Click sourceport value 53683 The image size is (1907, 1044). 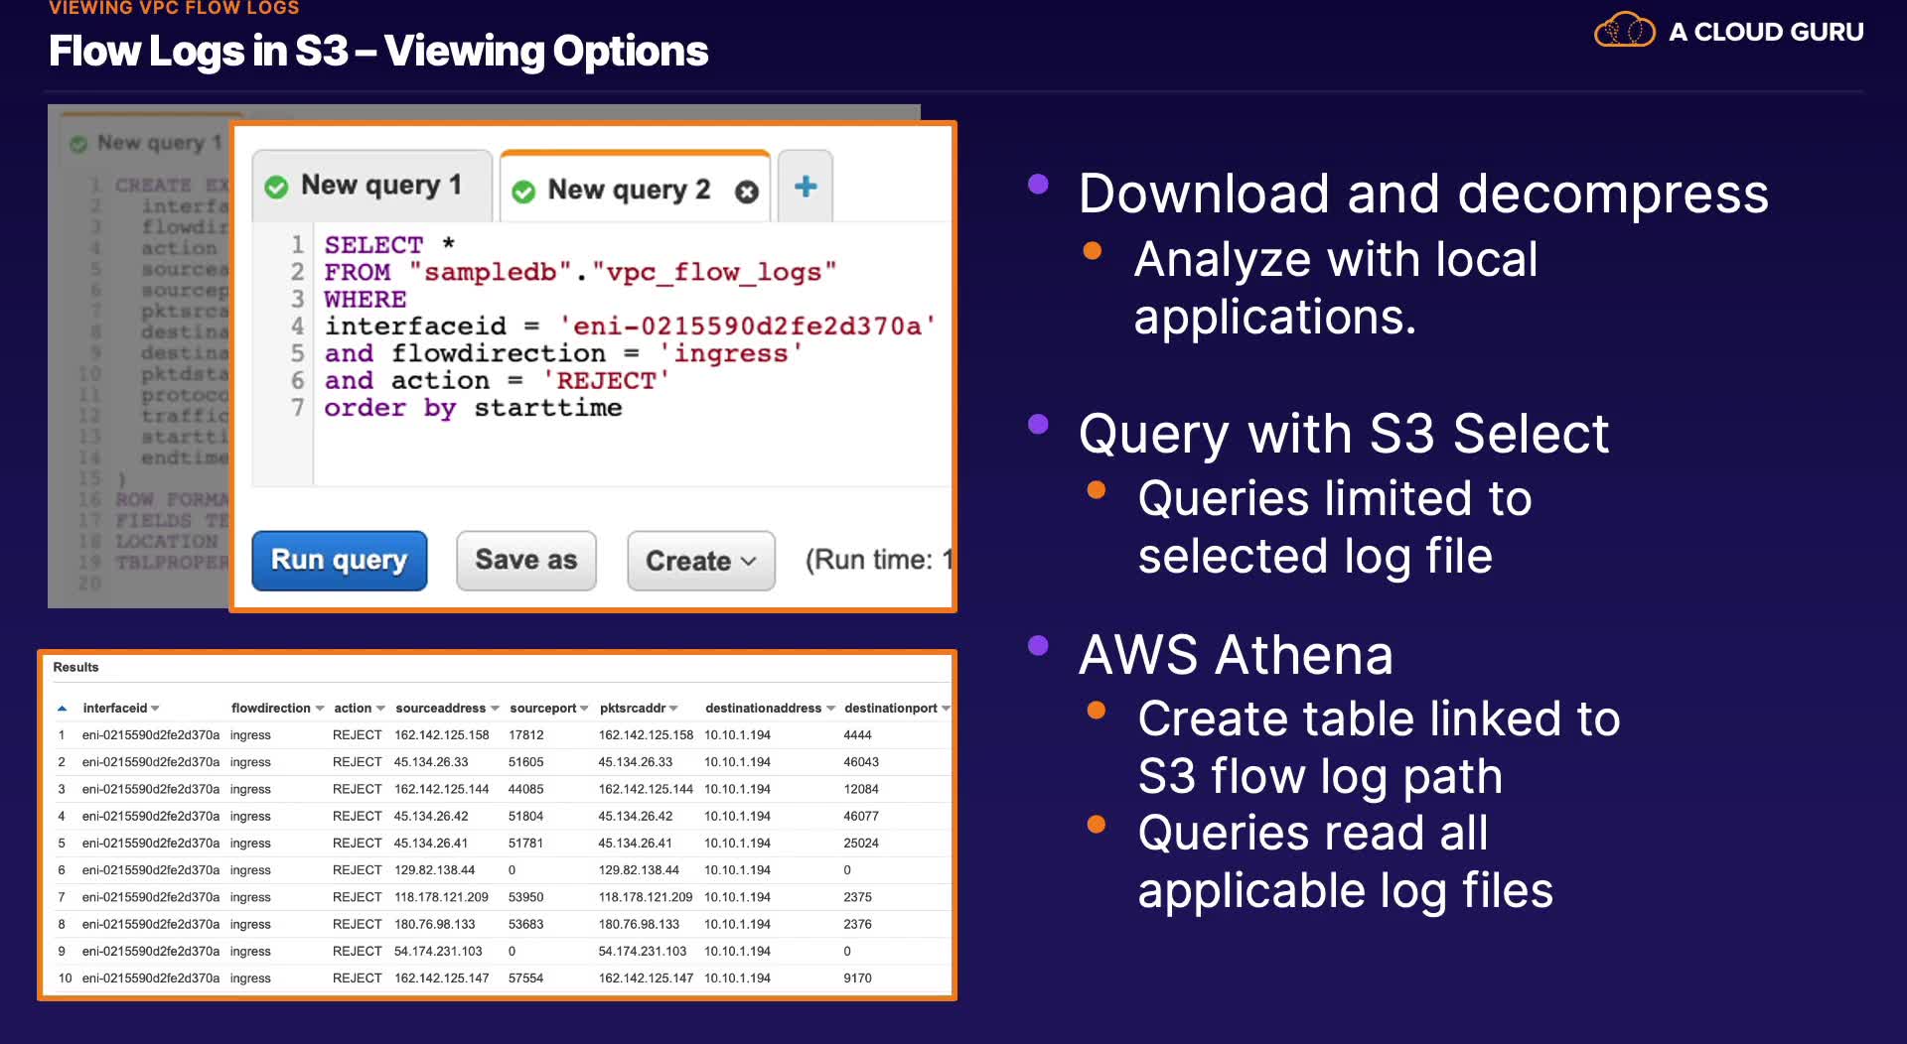[526, 924]
